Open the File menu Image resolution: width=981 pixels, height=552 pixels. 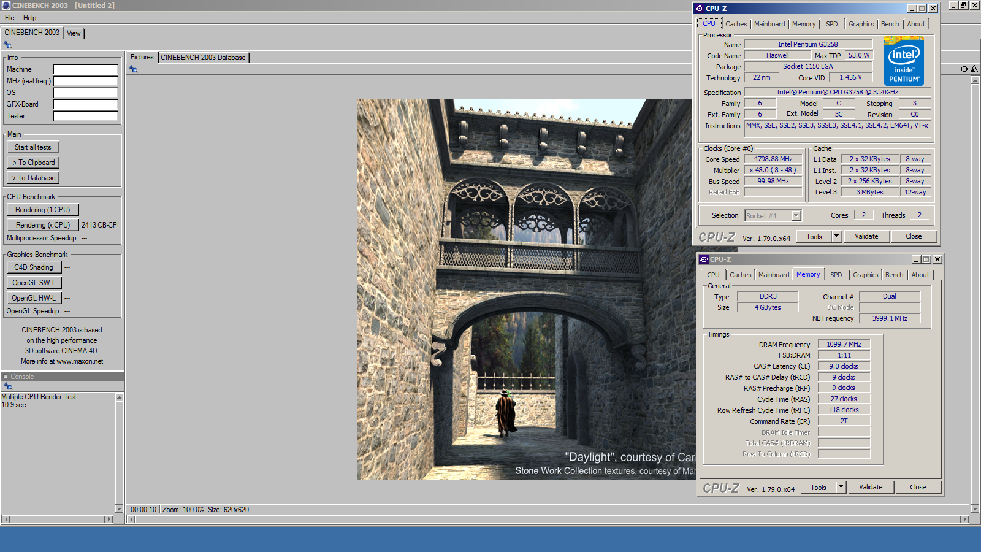click(x=10, y=18)
